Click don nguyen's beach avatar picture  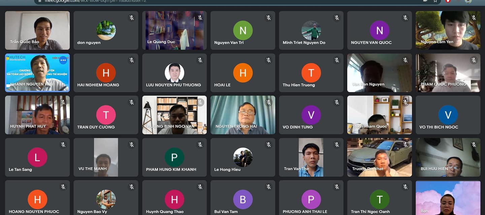pos(106,30)
